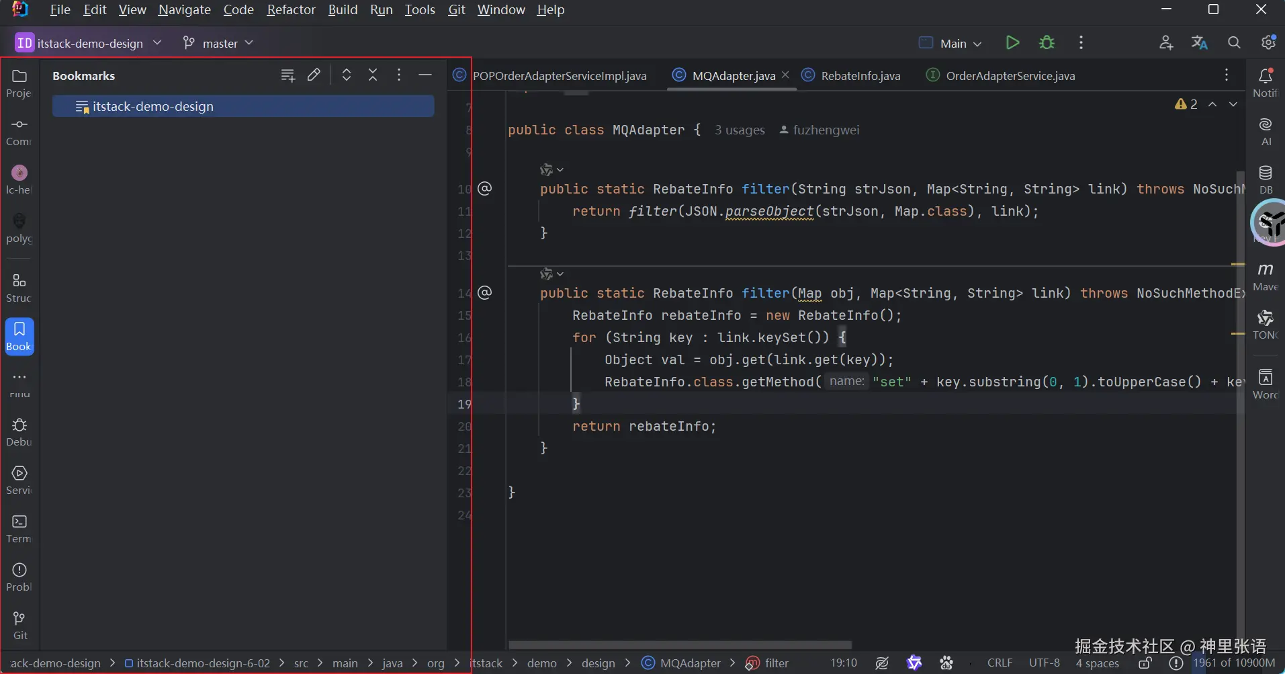This screenshot has height=674, width=1285.
Task: Close the MQAdapter.java tab
Action: pos(785,75)
